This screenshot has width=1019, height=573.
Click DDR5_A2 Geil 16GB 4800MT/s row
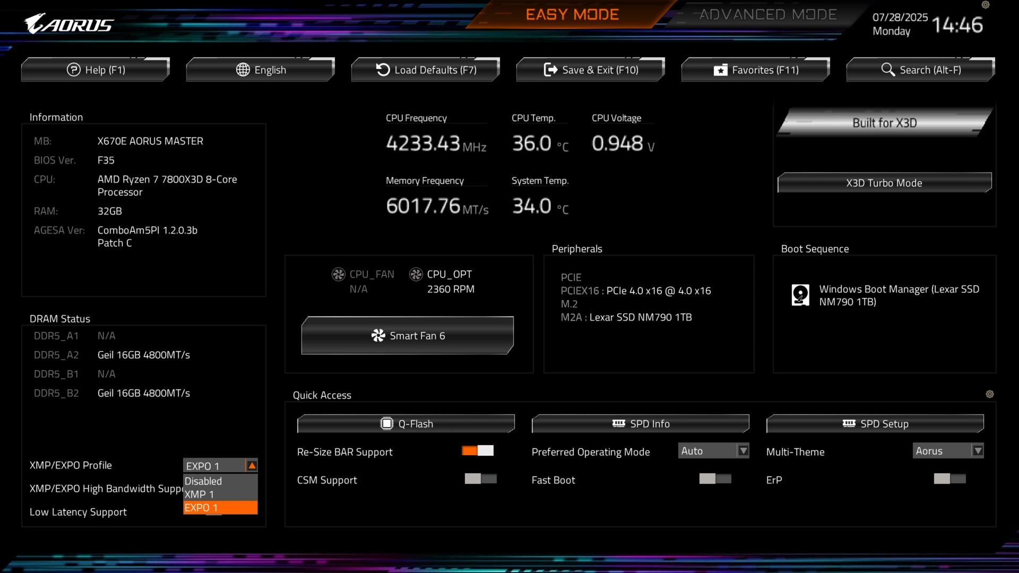[112, 355]
